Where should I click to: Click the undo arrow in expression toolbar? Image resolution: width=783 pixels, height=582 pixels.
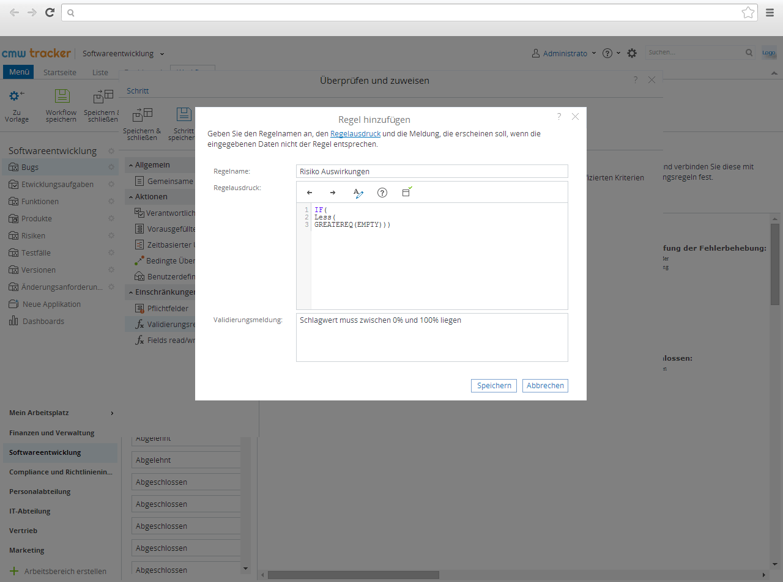310,193
